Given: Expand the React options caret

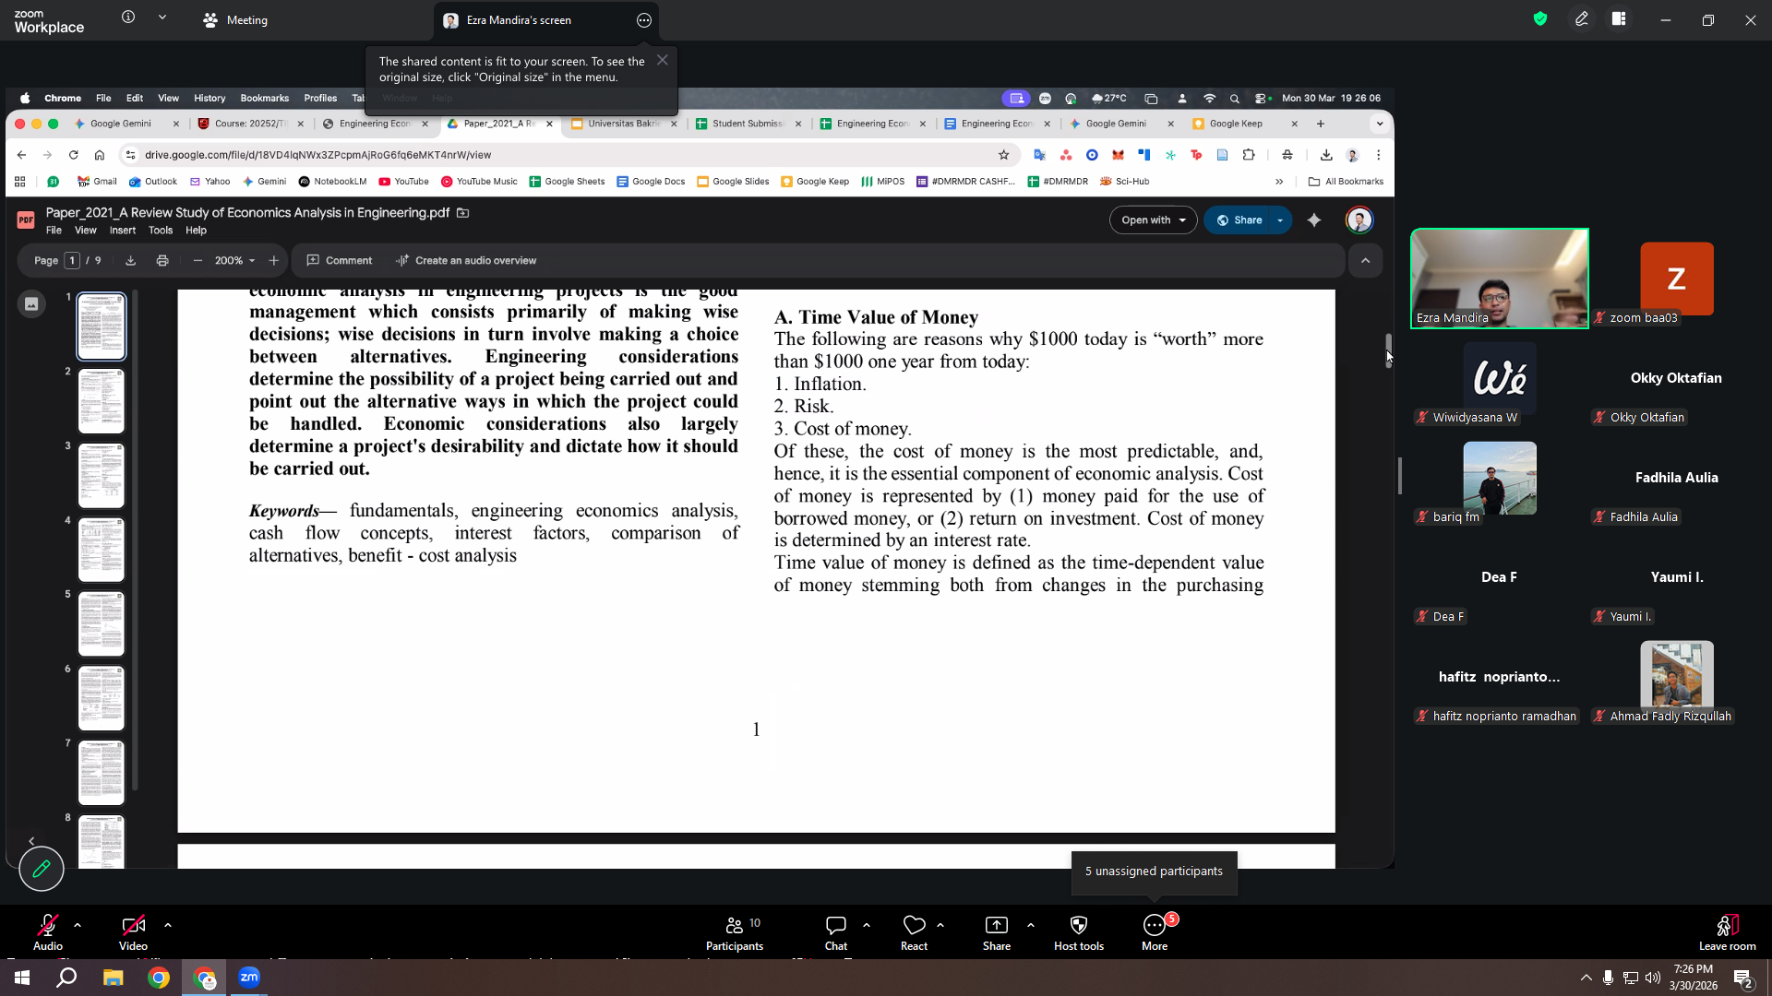Looking at the screenshot, I should tap(940, 924).
